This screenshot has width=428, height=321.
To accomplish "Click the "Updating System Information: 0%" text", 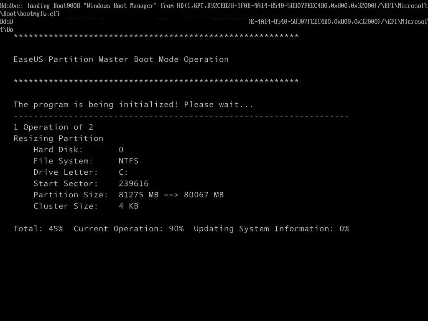I will (272, 229).
